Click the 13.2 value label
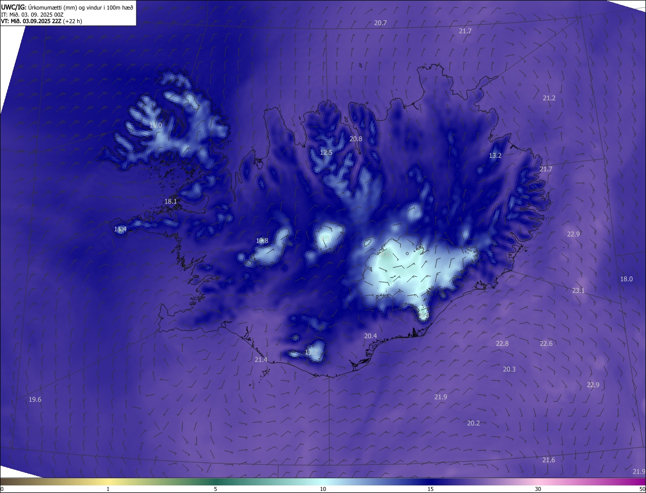The height and width of the screenshot is (493, 646). tap(495, 156)
